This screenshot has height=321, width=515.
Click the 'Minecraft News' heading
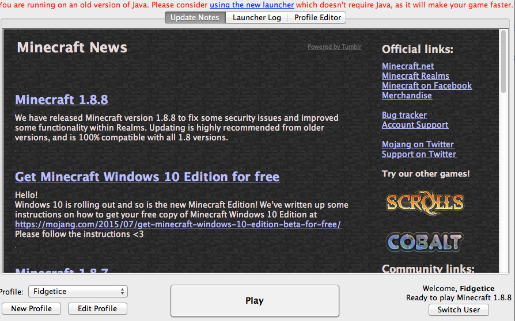(72, 48)
